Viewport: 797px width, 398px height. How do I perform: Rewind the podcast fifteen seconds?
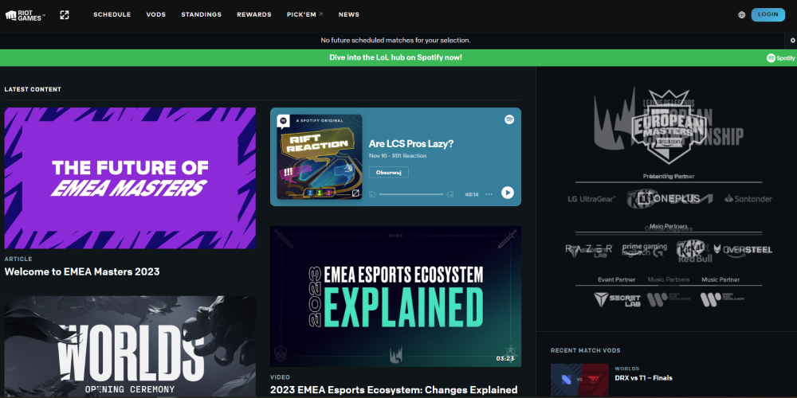[372, 194]
